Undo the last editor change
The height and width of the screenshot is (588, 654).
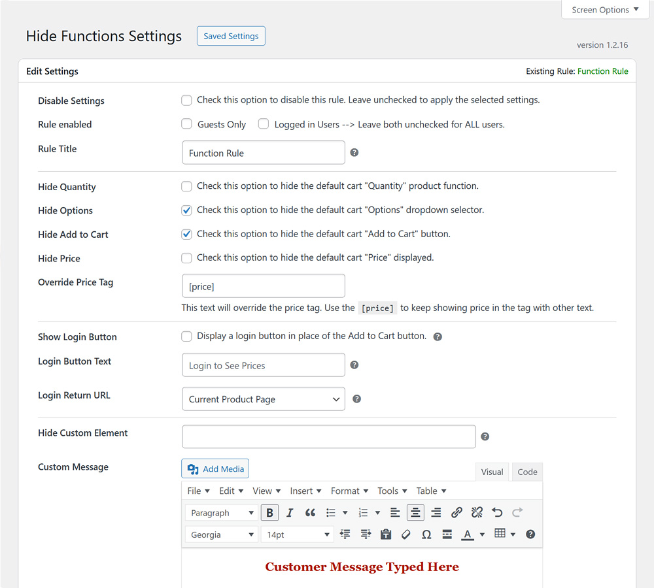point(497,512)
